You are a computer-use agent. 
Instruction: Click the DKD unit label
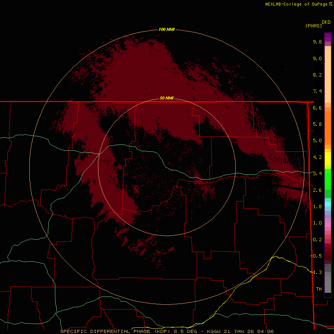tap(326, 22)
